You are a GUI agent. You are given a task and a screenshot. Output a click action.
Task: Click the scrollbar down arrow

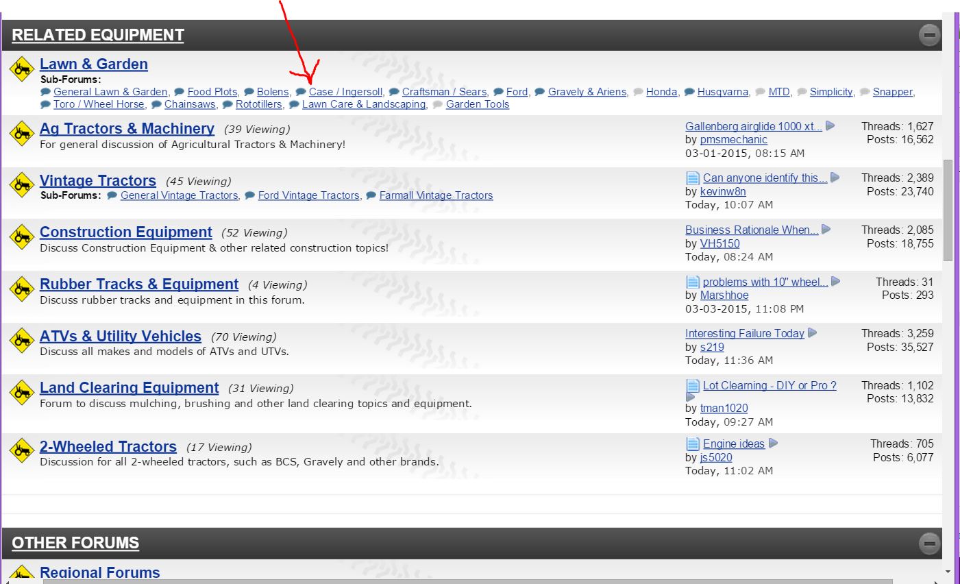(948, 572)
